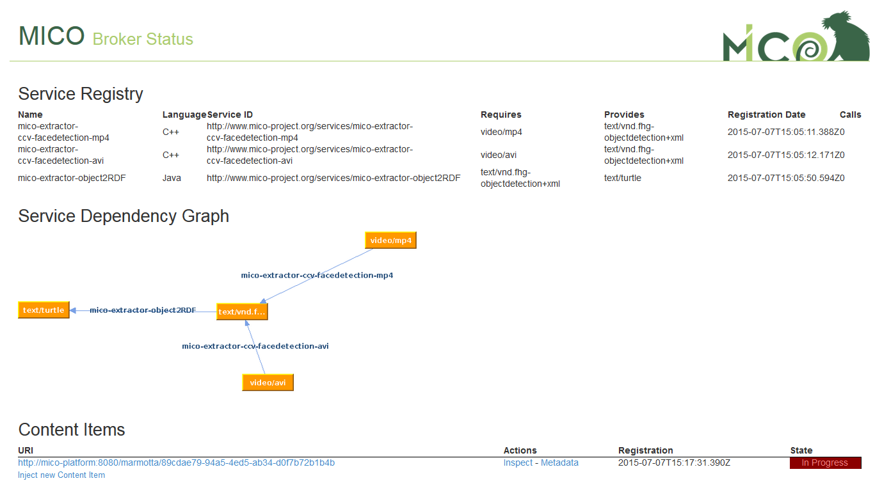The image size is (882, 490).
Task: Click the MICO logo image
Action: [796, 36]
